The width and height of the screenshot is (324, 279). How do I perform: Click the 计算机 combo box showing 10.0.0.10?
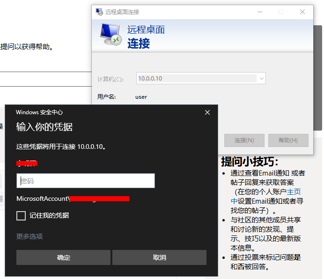(197, 79)
